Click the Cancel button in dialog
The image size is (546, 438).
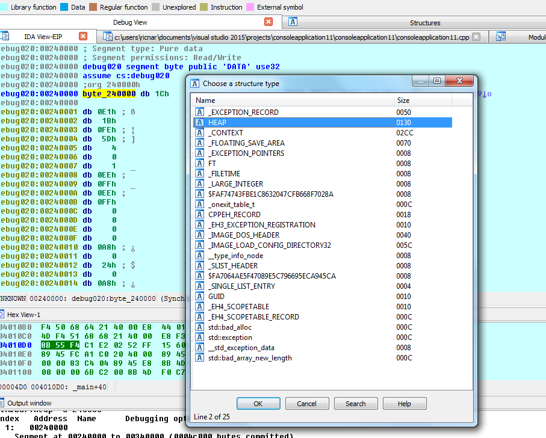(x=307, y=404)
